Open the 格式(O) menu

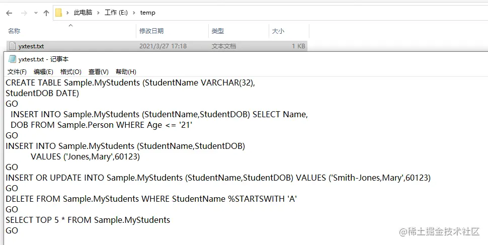pos(70,72)
